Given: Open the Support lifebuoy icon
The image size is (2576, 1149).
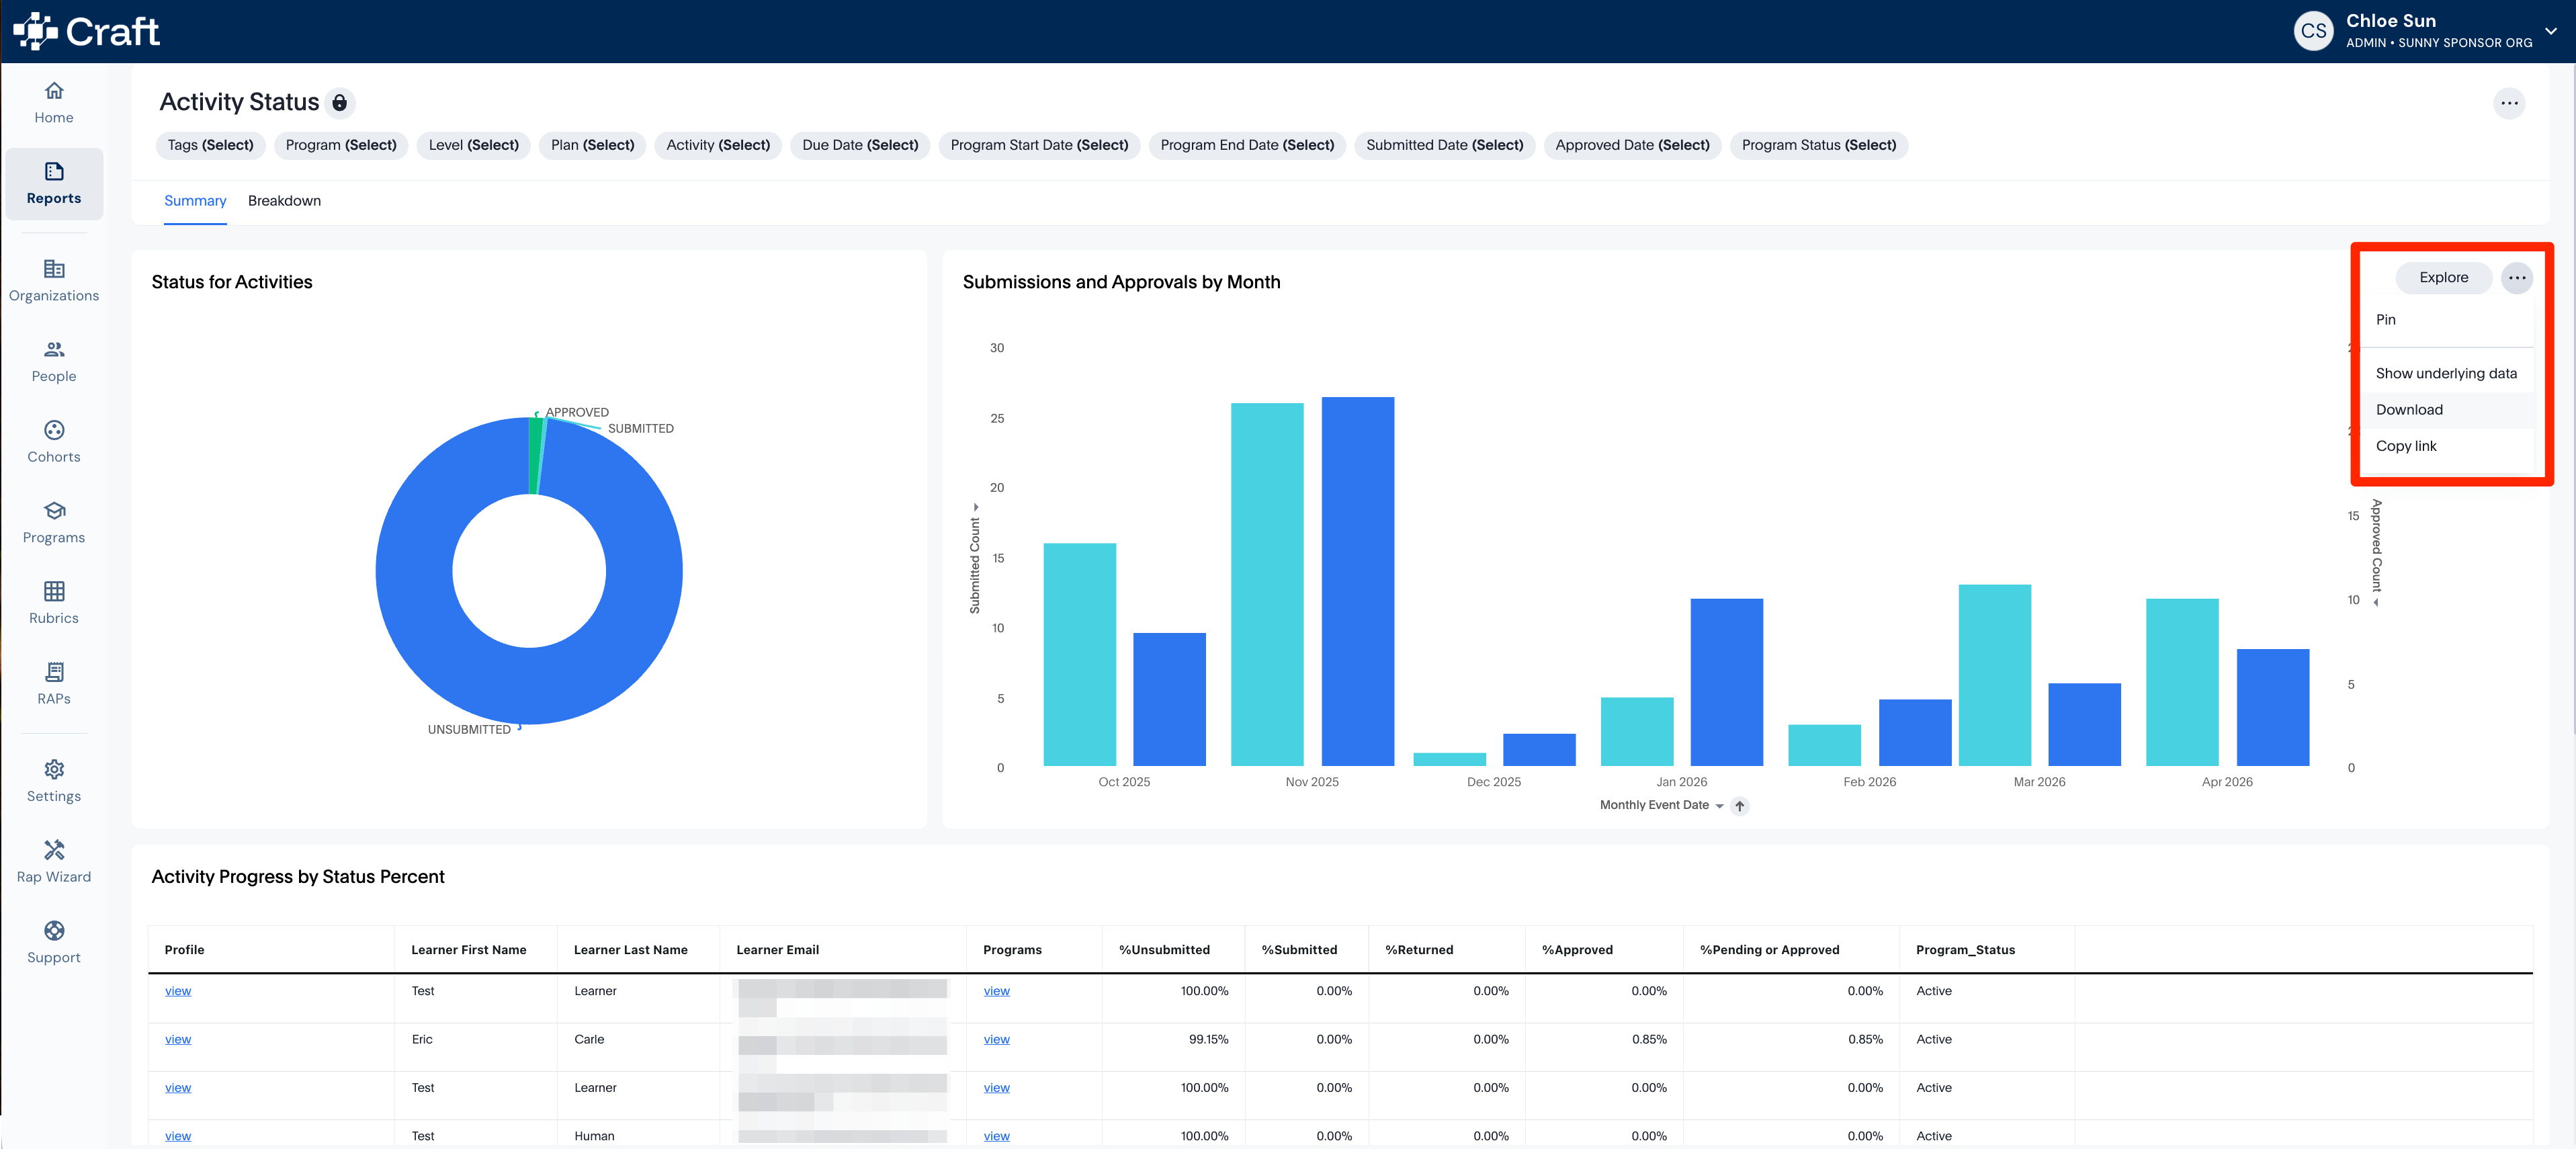Looking at the screenshot, I should coord(54,931).
